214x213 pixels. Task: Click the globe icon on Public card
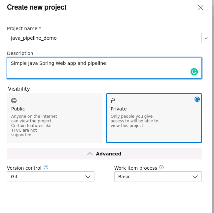[14, 101]
